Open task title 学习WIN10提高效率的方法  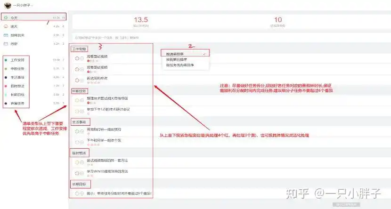click(107, 171)
